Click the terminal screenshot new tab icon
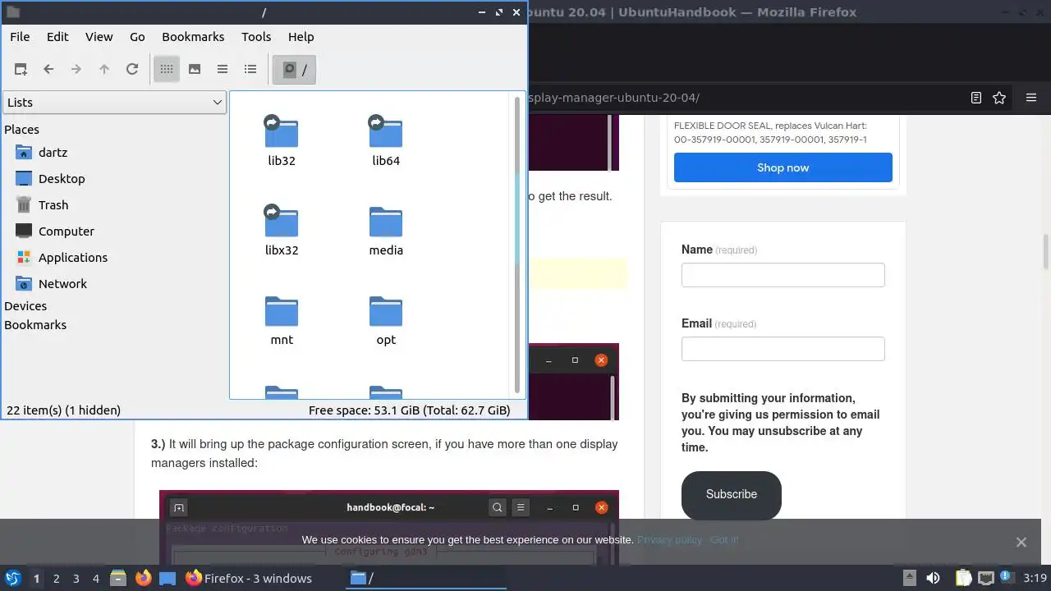 (x=179, y=507)
